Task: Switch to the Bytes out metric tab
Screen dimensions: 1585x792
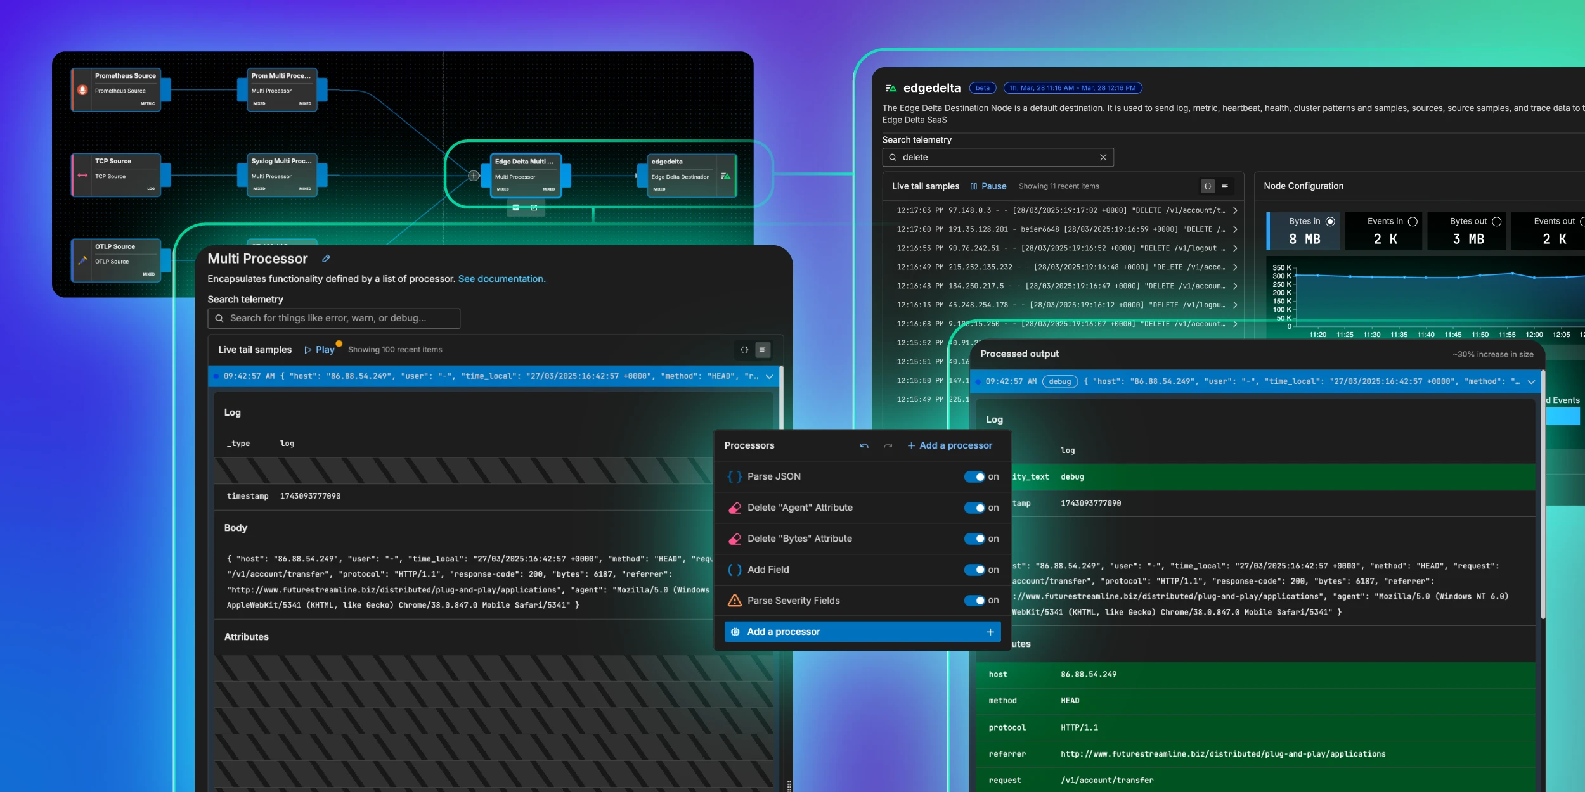Action: (1466, 231)
